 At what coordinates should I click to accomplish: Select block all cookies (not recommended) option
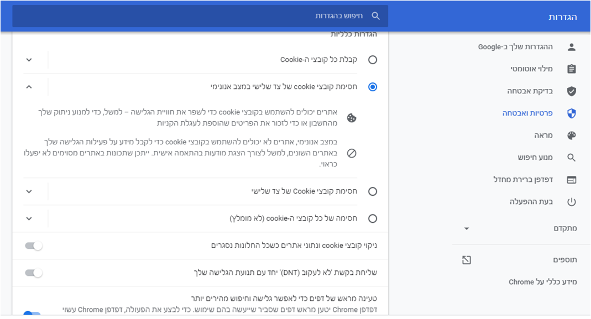[373, 218]
